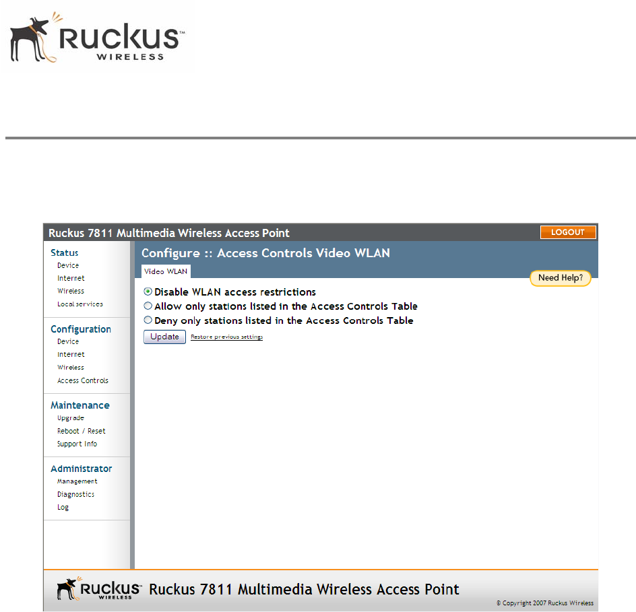
Task: Click the Ruckus Wireless logo at page top
Action: [97, 37]
